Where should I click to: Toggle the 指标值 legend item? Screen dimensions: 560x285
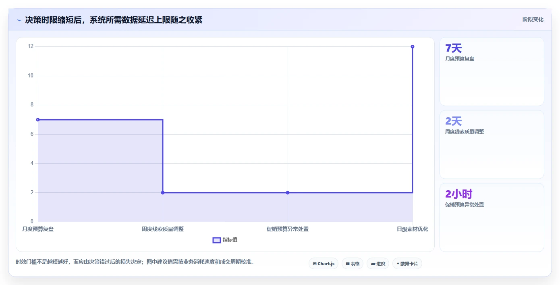pyautogui.click(x=225, y=240)
